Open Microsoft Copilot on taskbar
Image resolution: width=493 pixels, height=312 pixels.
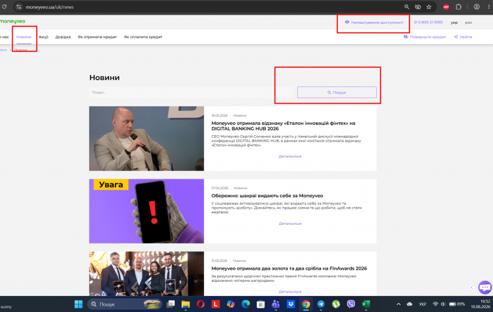pyautogui.click(x=231, y=304)
